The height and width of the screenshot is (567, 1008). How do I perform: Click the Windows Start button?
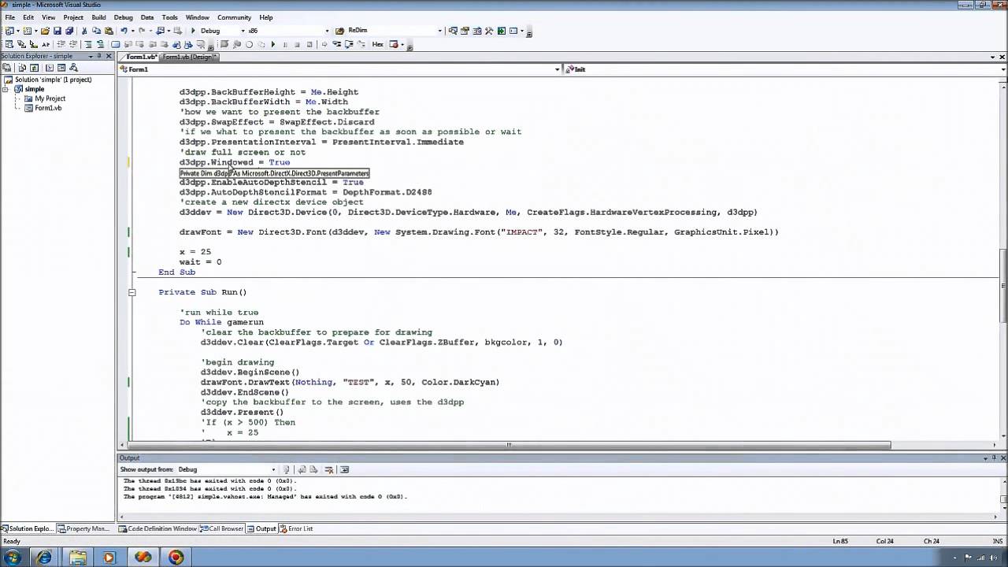(13, 558)
